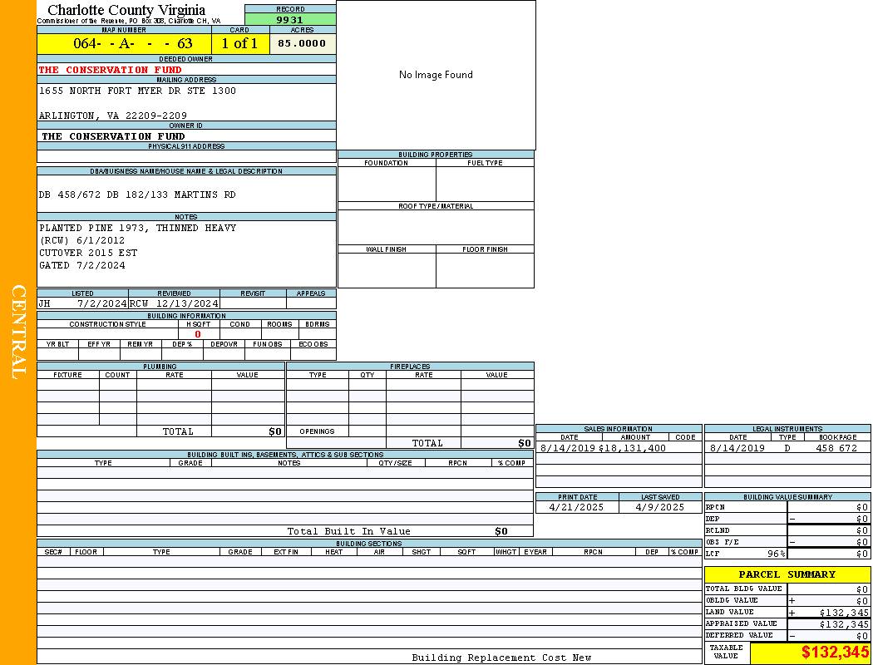Select the Arlington, VA 22209-2209 line
This screenshot has height=665, width=873.
(x=112, y=116)
